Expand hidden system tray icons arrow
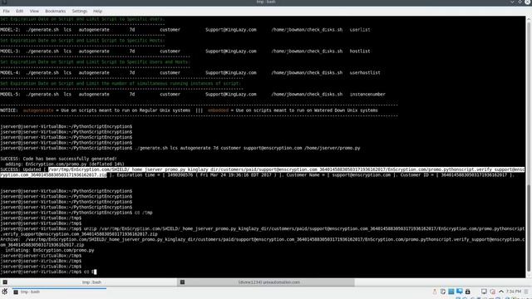The width and height of the screenshot is (532, 299). pyautogui.click(x=501, y=292)
